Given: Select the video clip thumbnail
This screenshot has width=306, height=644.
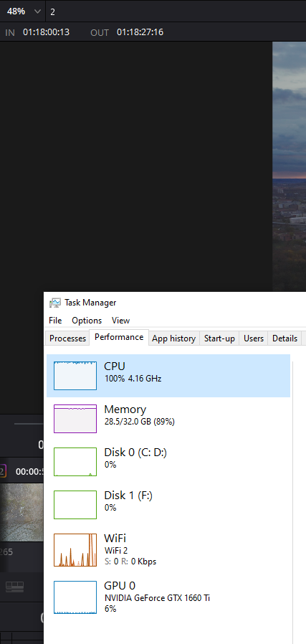Looking at the screenshot, I should pyautogui.click(x=21, y=512).
